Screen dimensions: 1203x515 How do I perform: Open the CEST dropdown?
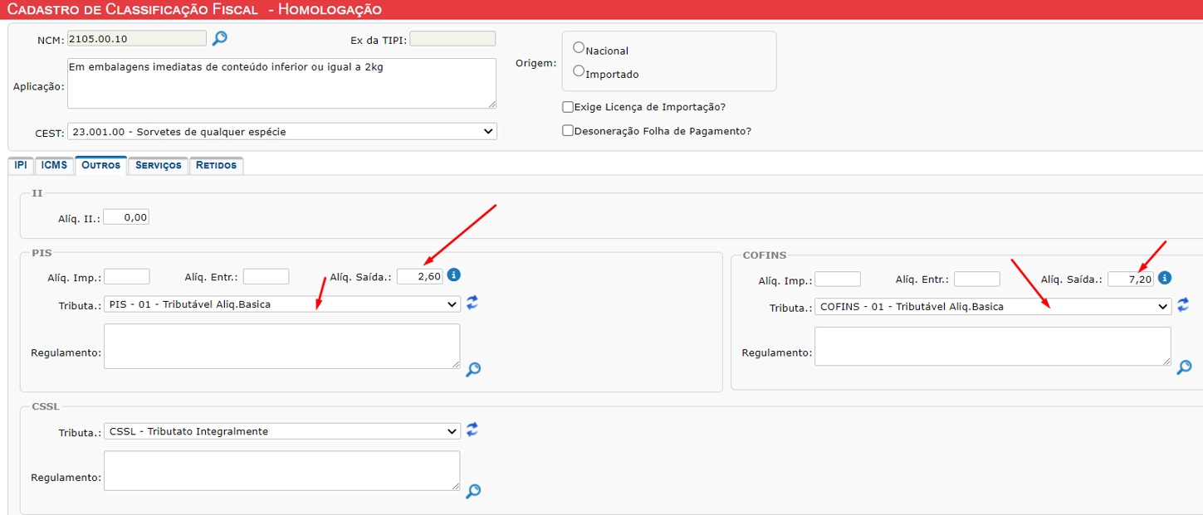point(282,131)
